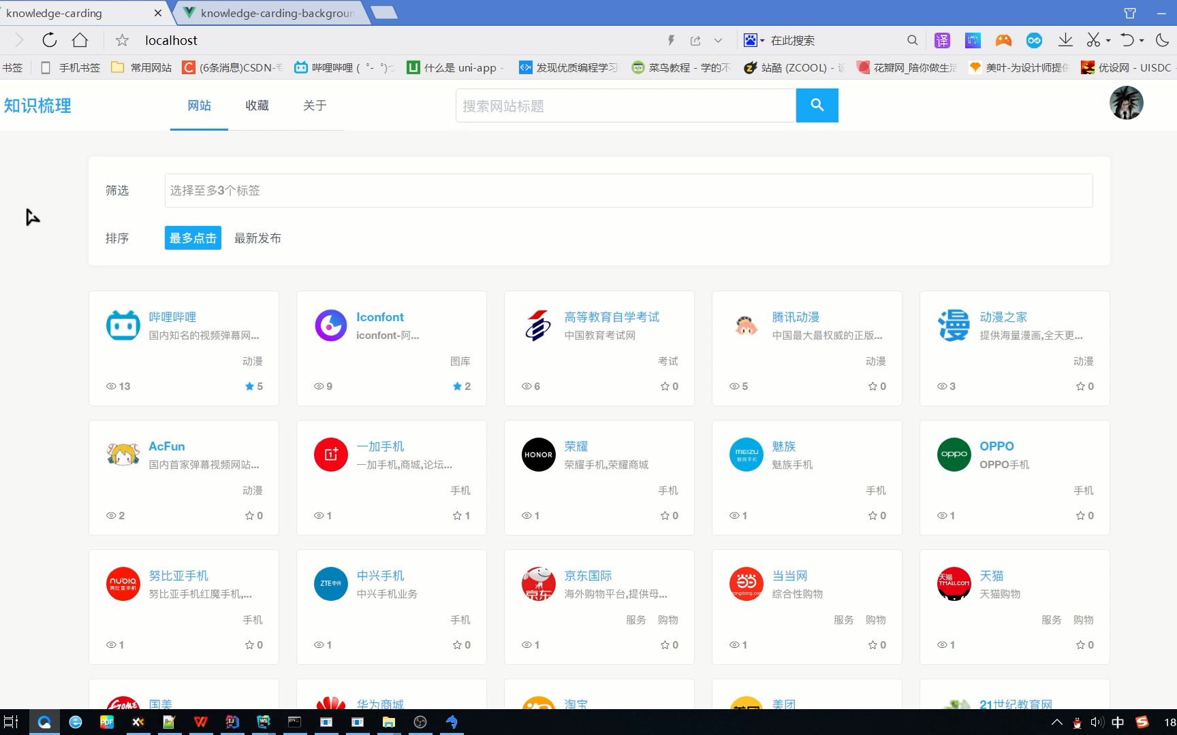Click the HONOR logo icon
1177x735 pixels.
(x=539, y=455)
